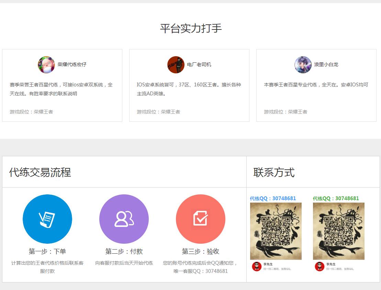The image size is (381, 290).
Task: Click the 第三步：验收 step title
Action: click(201, 251)
